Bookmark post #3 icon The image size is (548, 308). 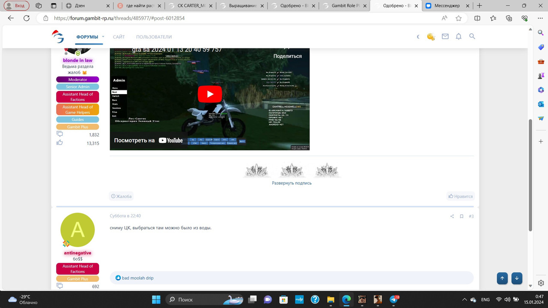pyautogui.click(x=462, y=216)
